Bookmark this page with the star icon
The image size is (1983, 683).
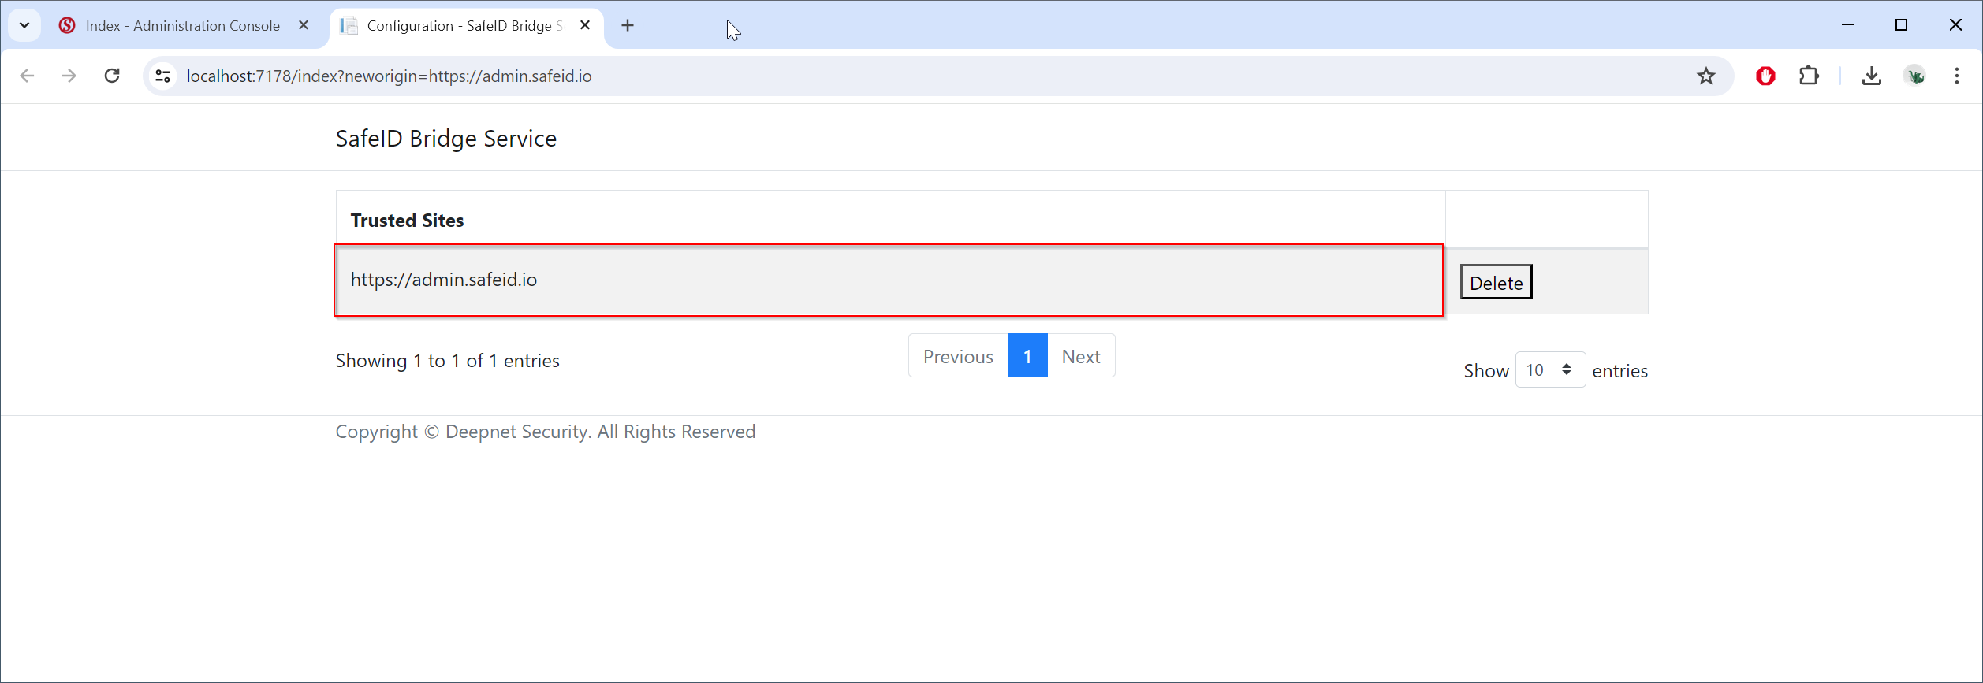pyautogui.click(x=1705, y=76)
